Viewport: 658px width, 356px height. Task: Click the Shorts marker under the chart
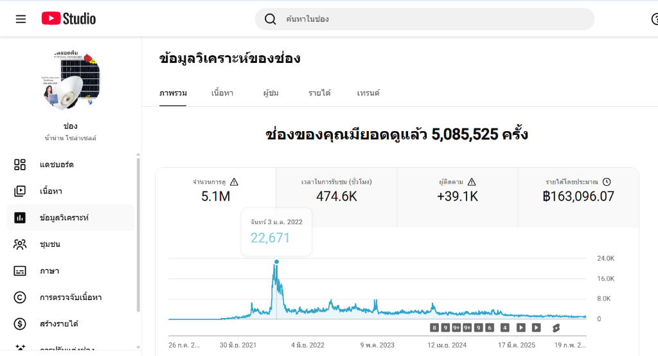pos(556,328)
